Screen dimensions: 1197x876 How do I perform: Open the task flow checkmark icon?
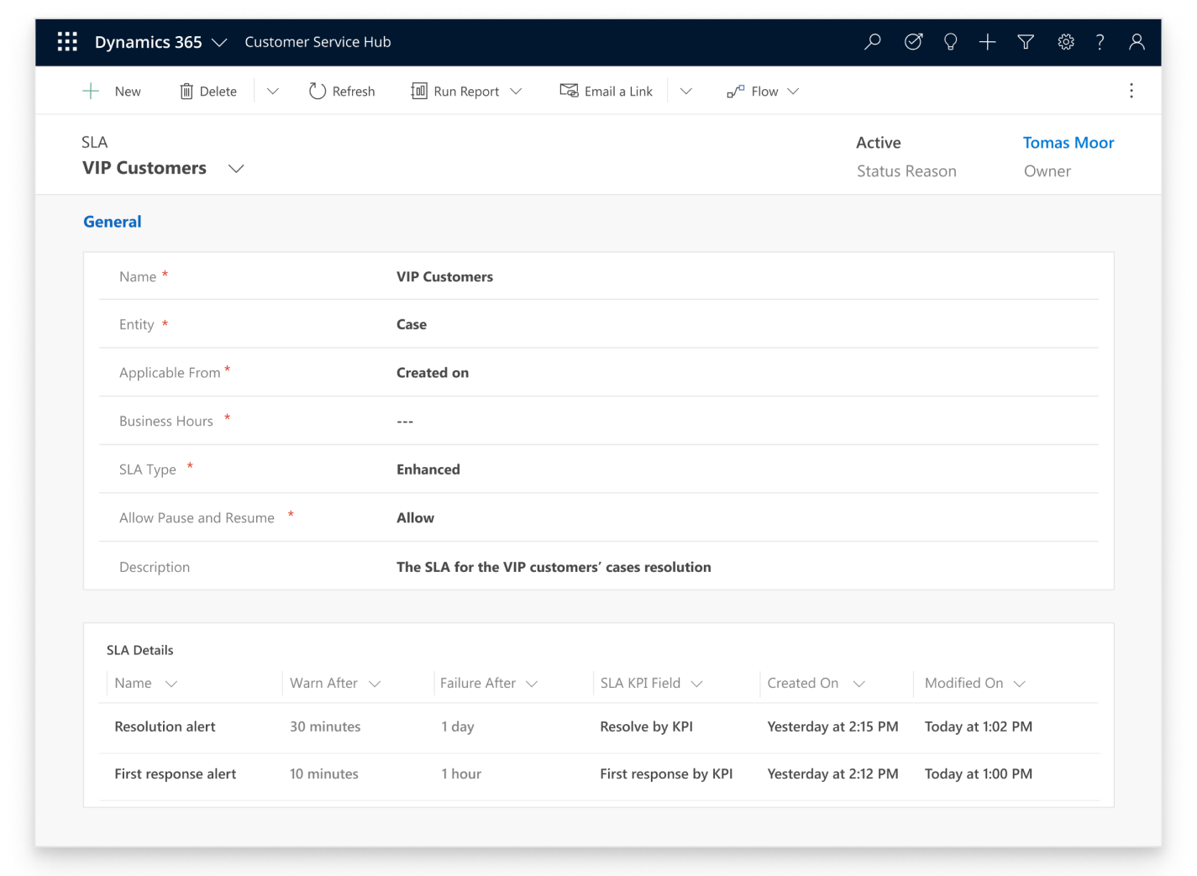(913, 42)
